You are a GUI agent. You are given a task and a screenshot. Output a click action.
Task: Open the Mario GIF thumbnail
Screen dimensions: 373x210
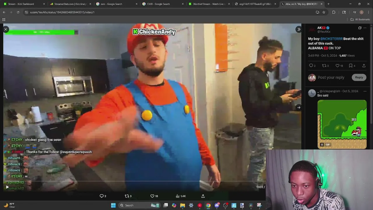[x=342, y=124]
